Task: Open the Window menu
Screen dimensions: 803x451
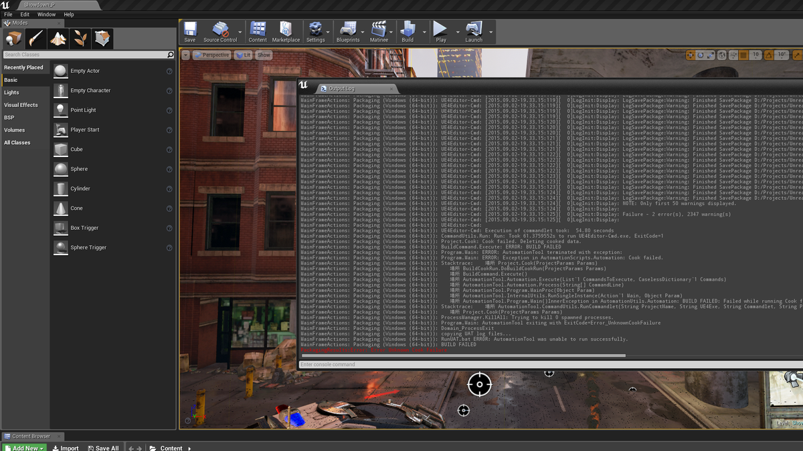Action: click(46, 14)
